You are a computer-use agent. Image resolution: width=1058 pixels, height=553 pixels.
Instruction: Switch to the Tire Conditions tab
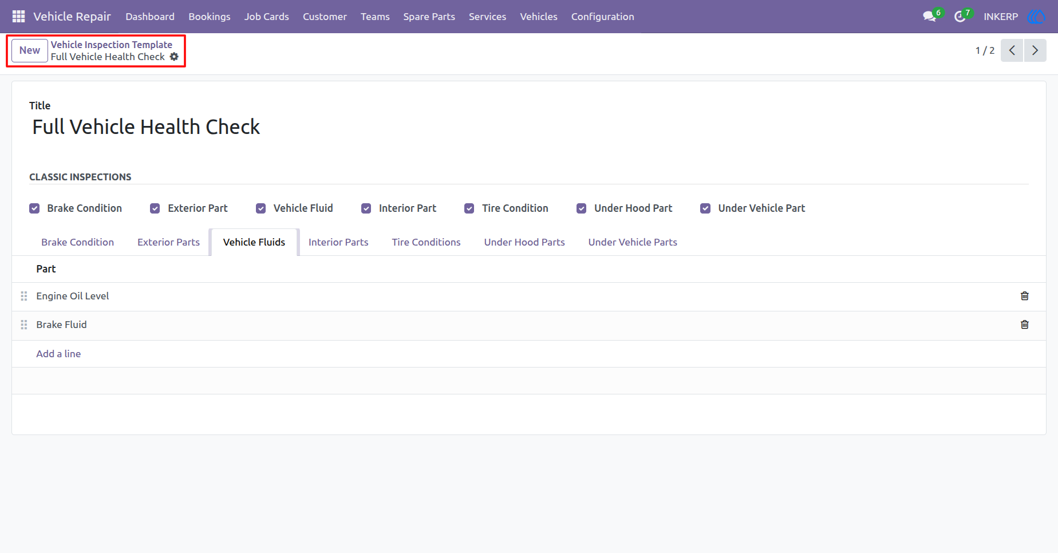(426, 242)
